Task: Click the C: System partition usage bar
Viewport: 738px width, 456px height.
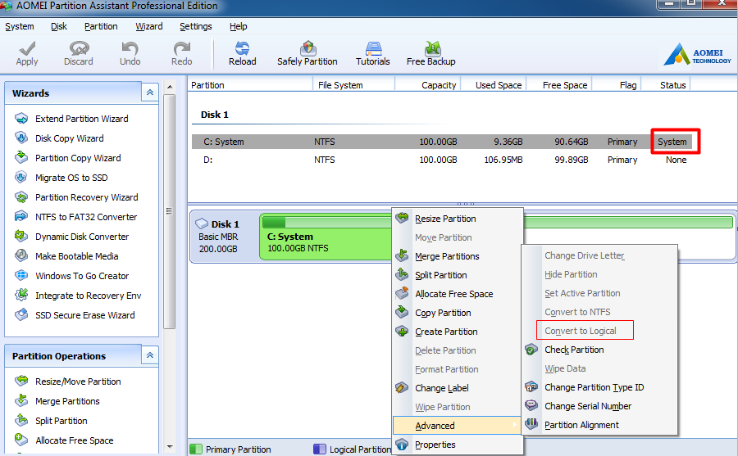Action: (x=326, y=221)
